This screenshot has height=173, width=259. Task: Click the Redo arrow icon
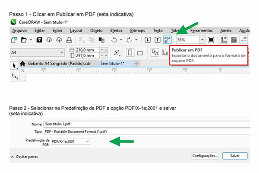tap(129, 40)
